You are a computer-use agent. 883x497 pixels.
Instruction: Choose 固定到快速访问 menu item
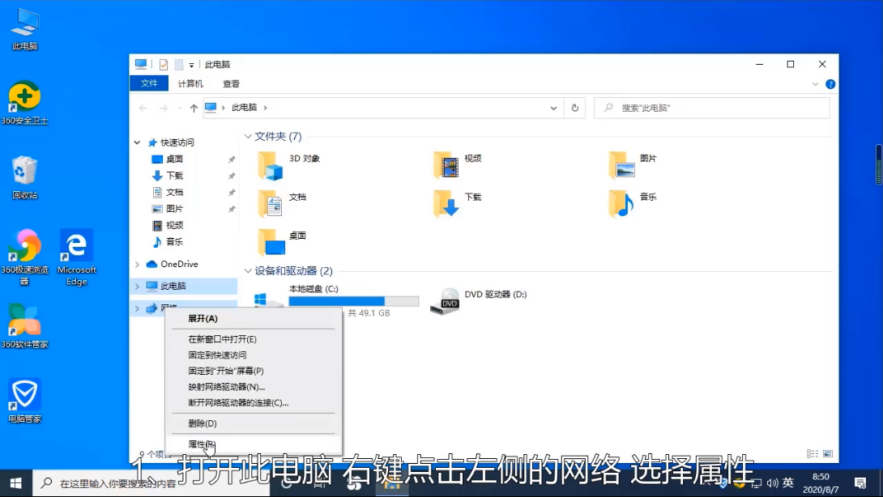[254, 355]
